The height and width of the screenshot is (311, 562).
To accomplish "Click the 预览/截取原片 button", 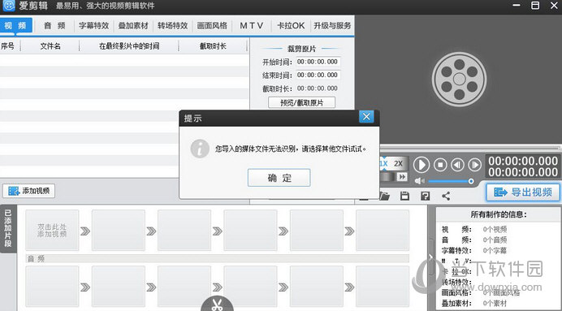I will point(301,102).
